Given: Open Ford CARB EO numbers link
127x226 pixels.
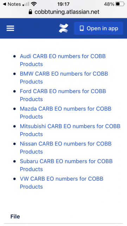Looking at the screenshot, I should pos(63,95).
